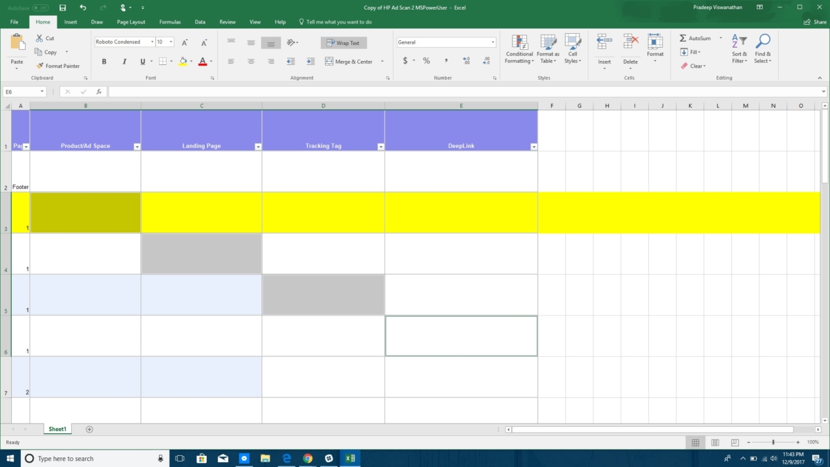This screenshot has height=467, width=830.
Task: Add a new sheet with the plus button
Action: click(89, 430)
